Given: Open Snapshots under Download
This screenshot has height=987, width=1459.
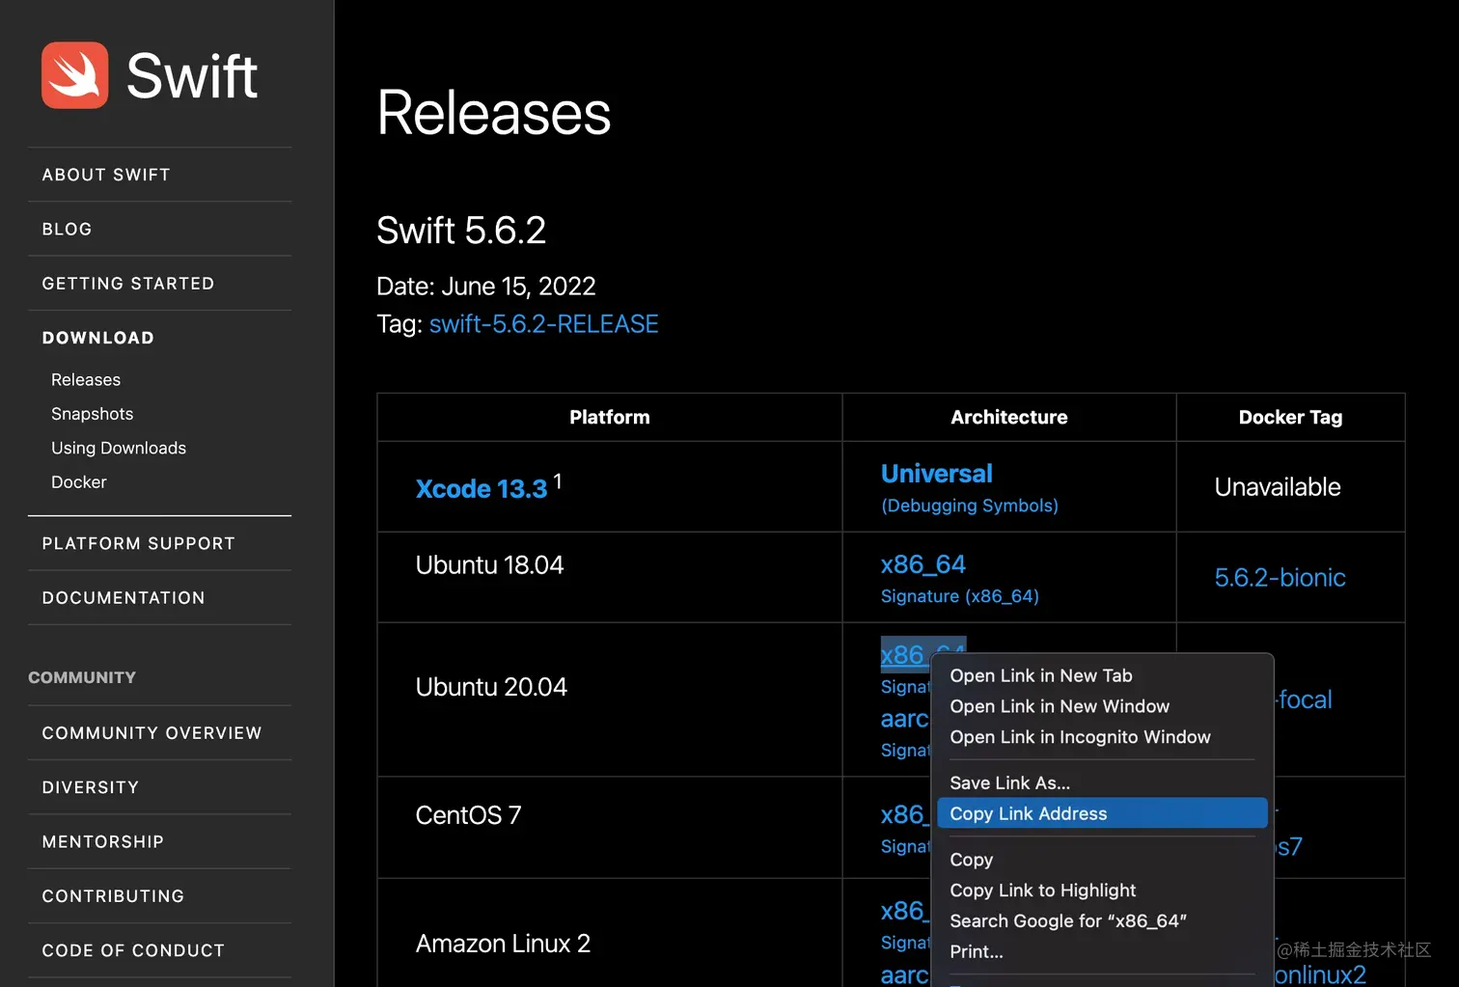Looking at the screenshot, I should (93, 414).
